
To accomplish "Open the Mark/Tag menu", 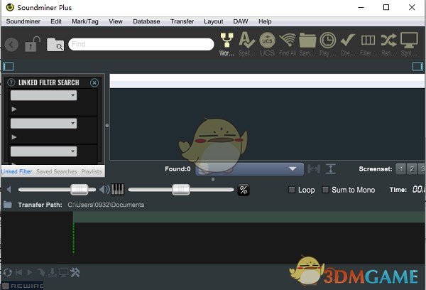I will coord(85,21).
